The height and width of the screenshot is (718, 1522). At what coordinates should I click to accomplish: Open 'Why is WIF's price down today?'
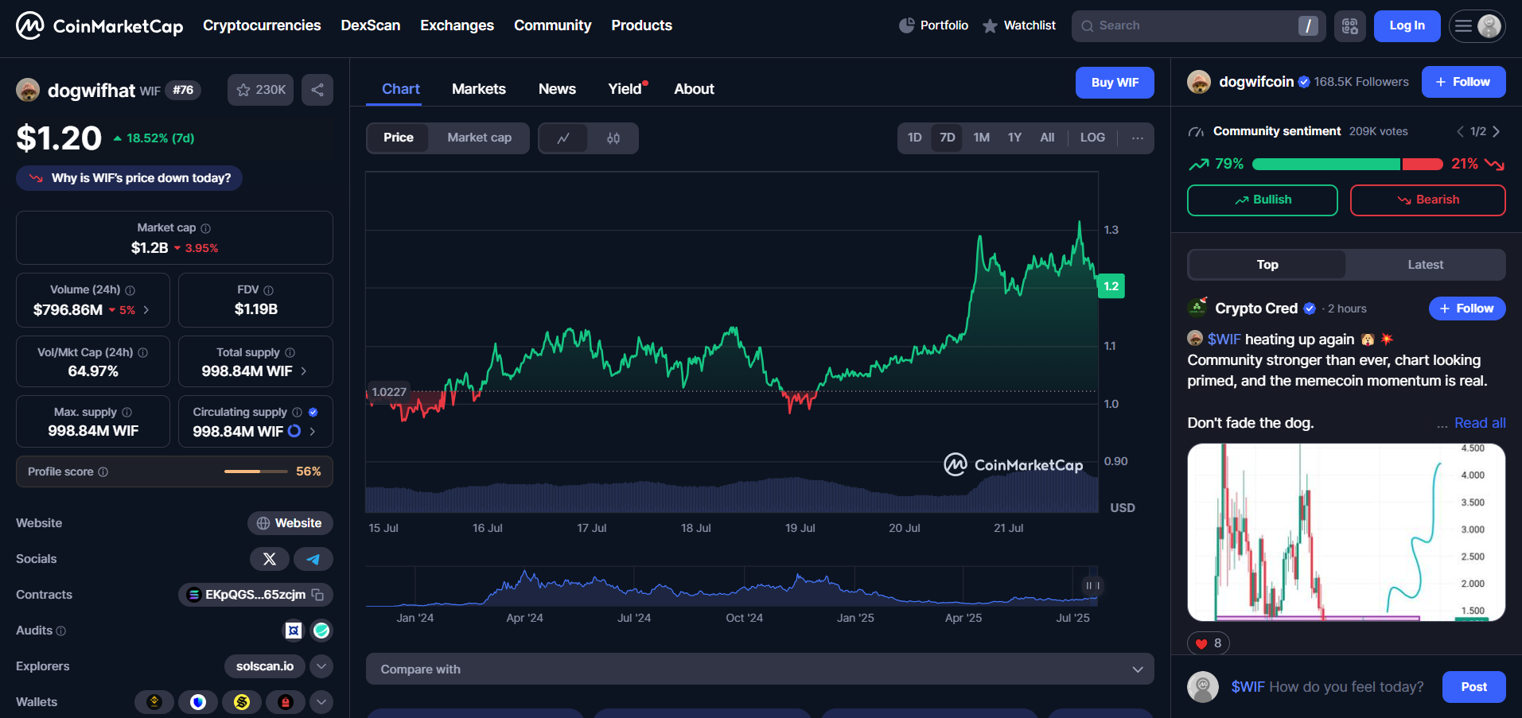tap(129, 178)
